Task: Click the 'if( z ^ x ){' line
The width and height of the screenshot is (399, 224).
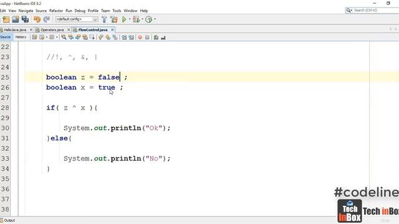Action: [72, 108]
